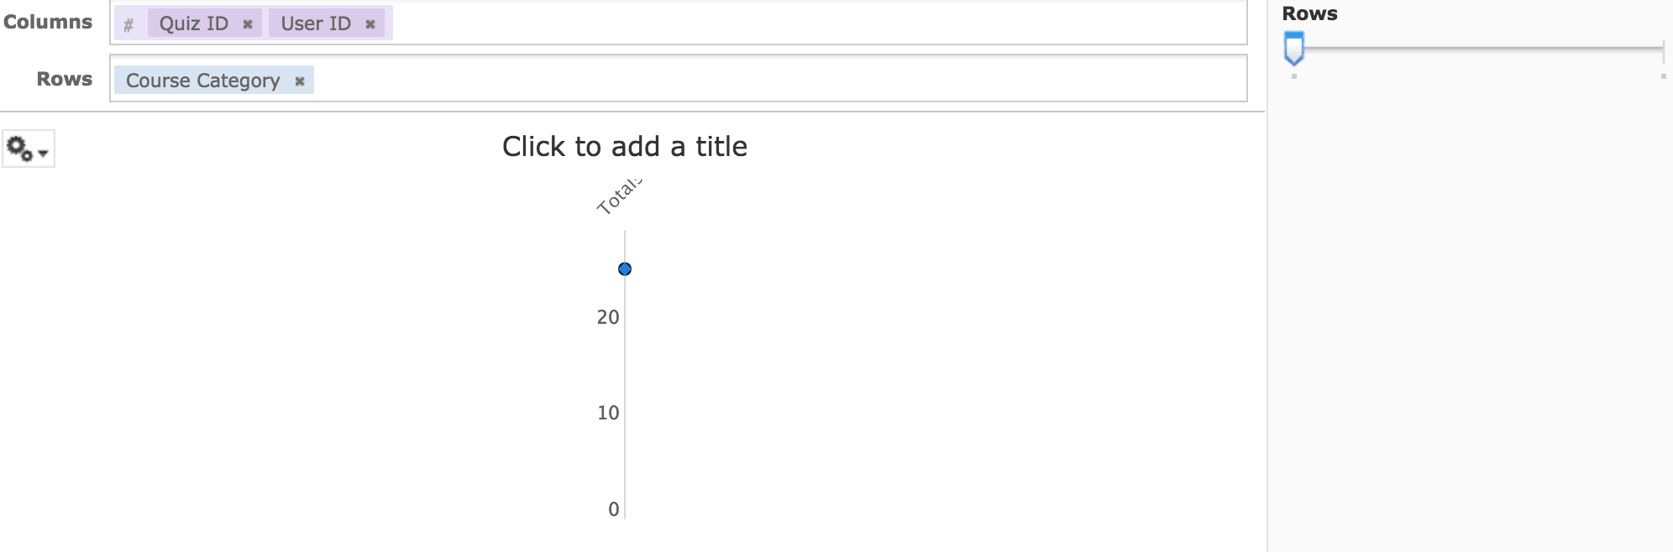Open the gear chart options dropdown

pos(28,149)
